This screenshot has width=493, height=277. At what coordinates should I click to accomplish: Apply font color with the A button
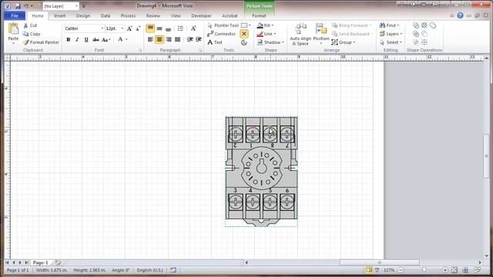[x=120, y=39]
